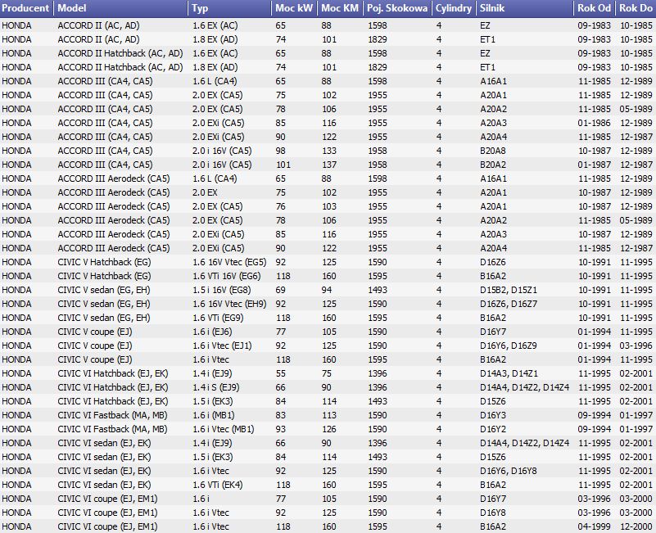Sort by Rok Od column header
Image resolution: width=656 pixels, height=533 pixels.
coord(594,8)
